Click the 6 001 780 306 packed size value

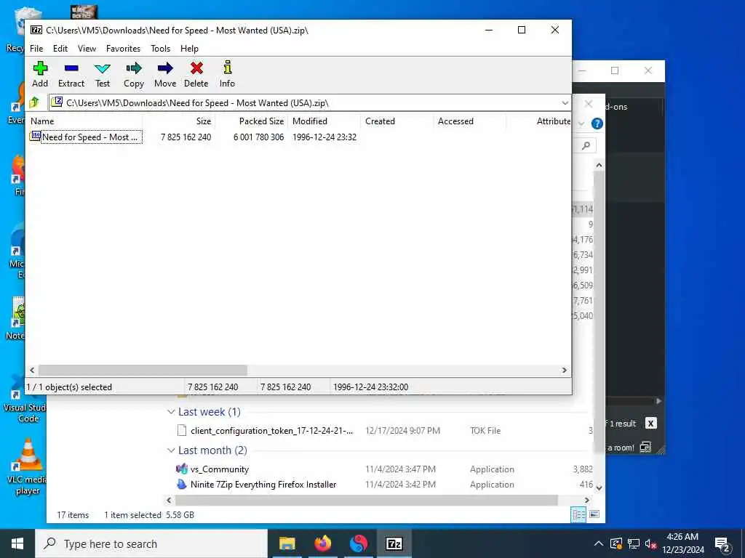pos(258,137)
